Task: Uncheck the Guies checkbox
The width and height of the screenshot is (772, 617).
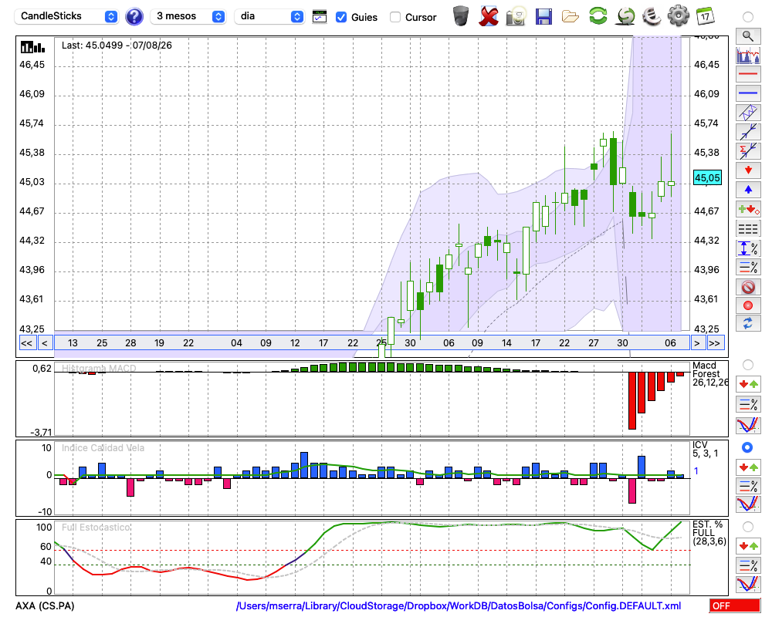Action: [x=340, y=17]
